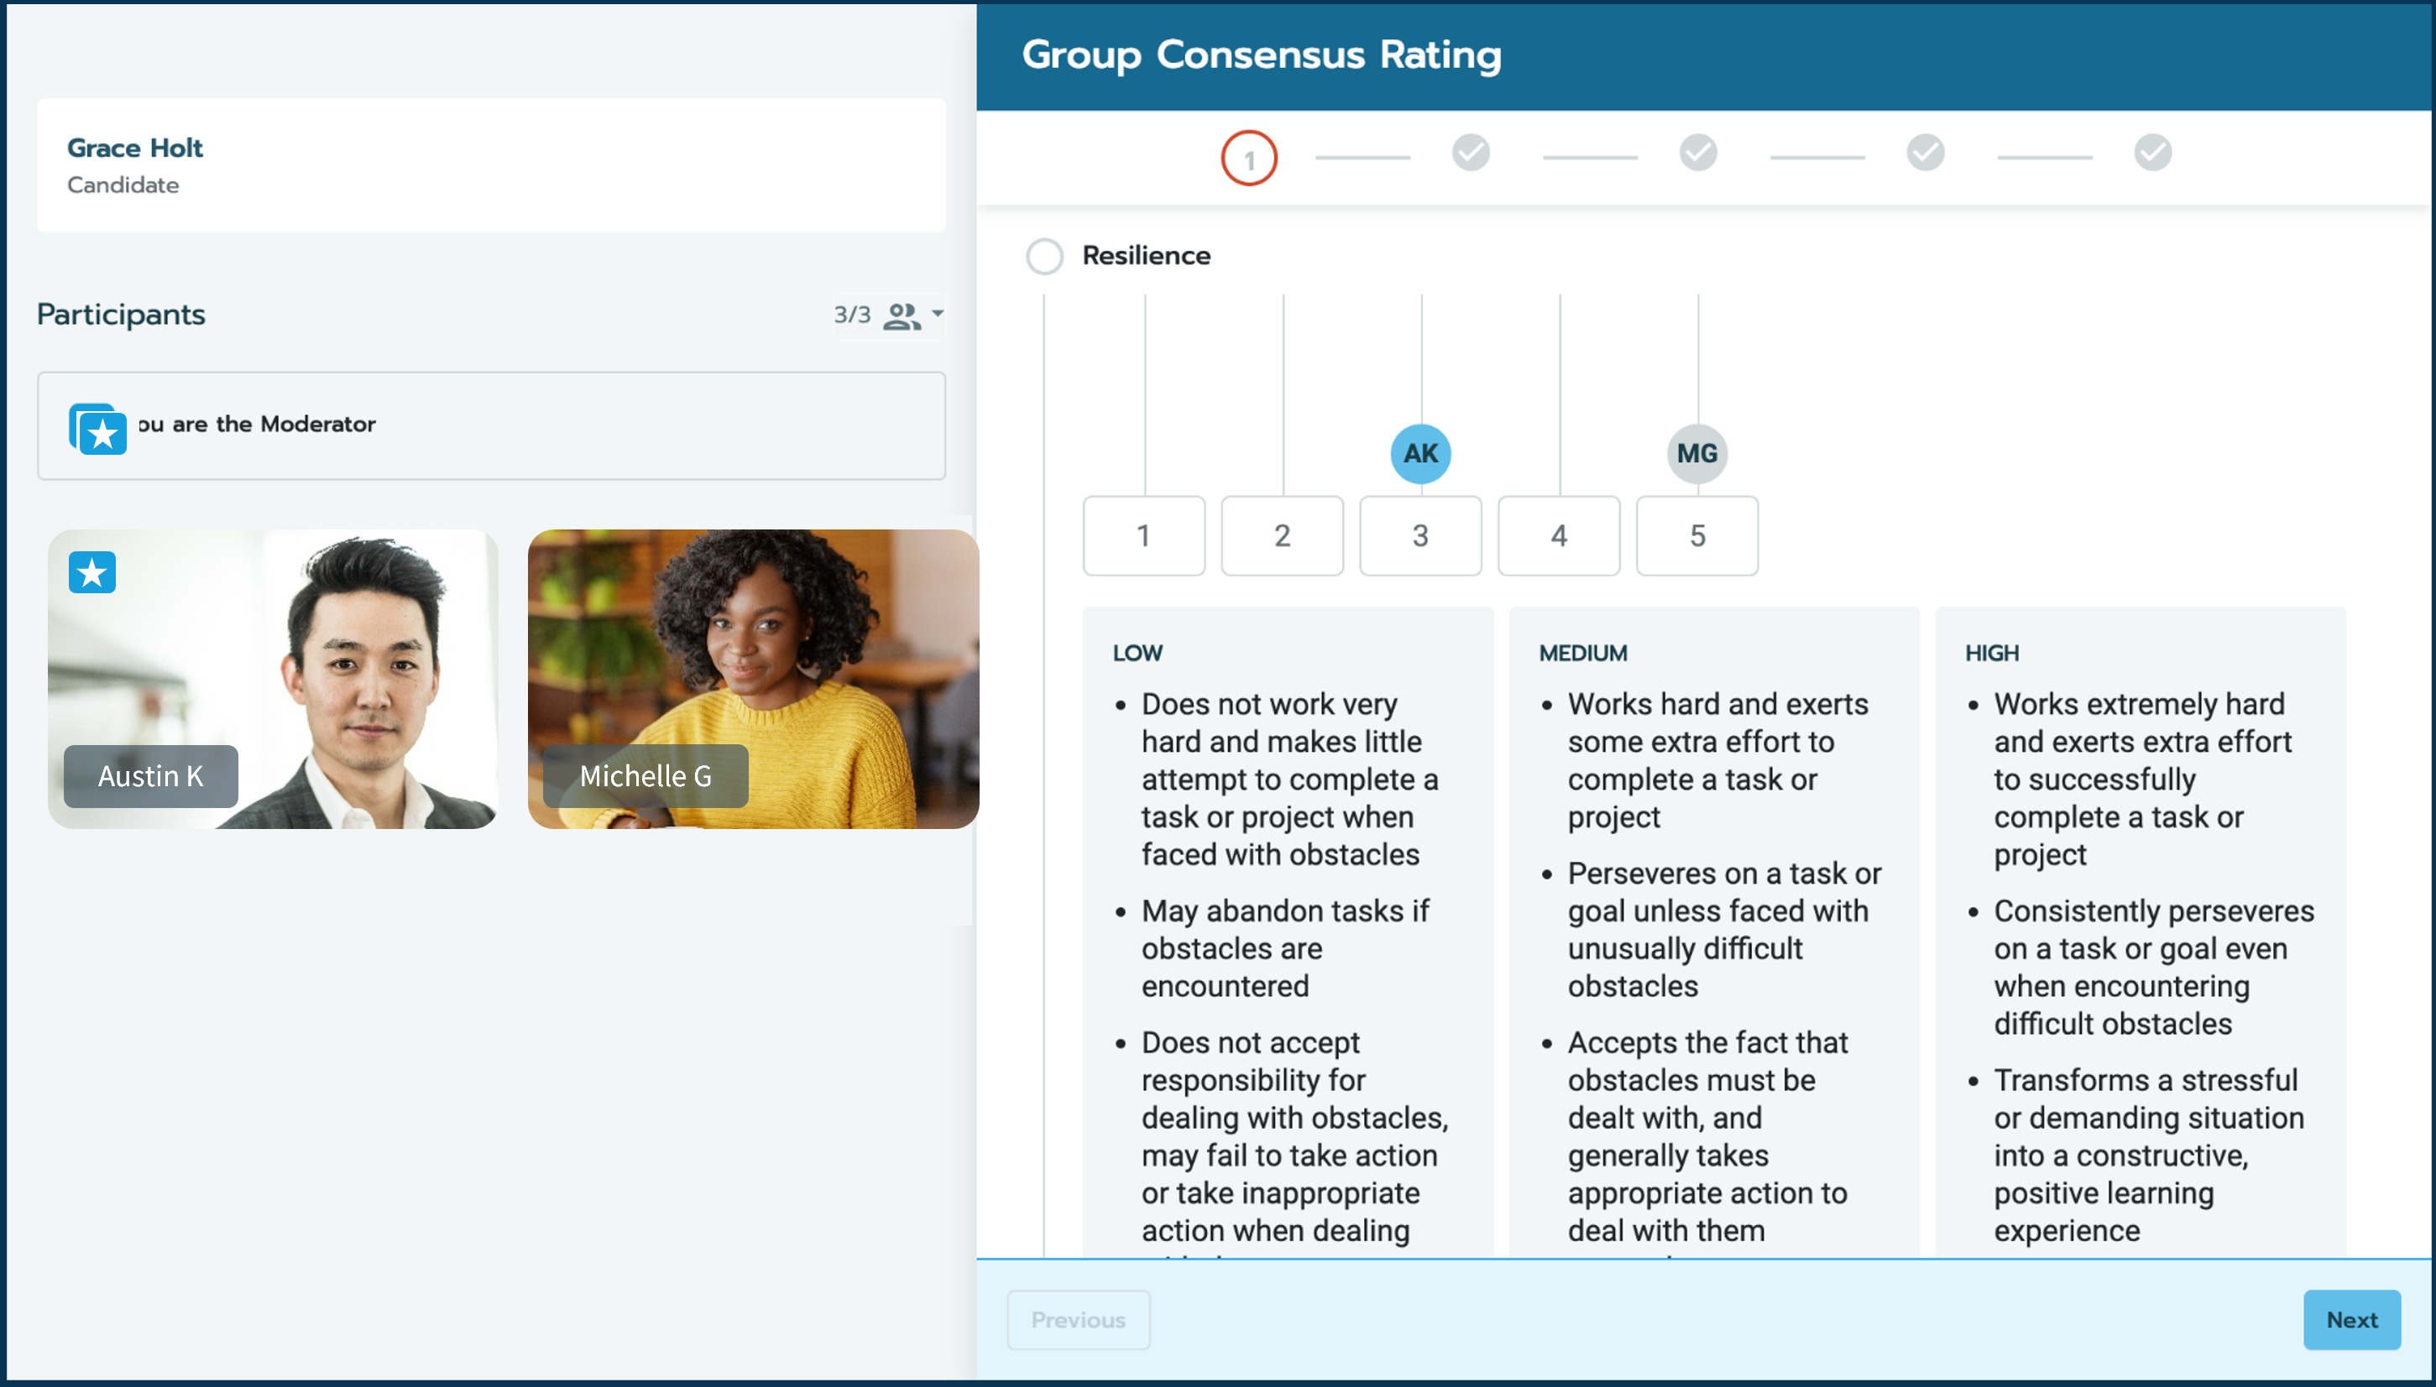Go to step 1 circle indicator
The height and width of the screenshot is (1387, 2436).
click(1249, 158)
